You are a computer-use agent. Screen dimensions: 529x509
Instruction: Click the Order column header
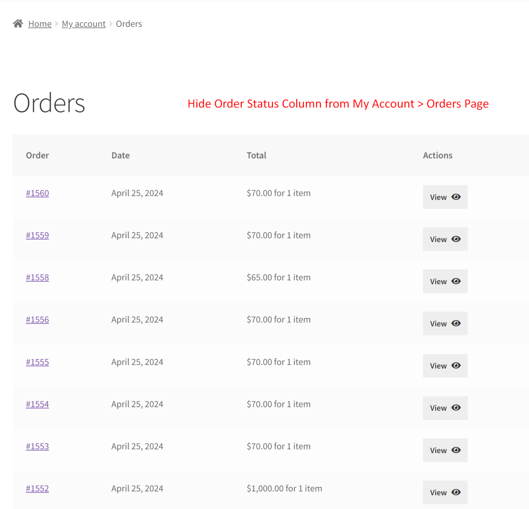[37, 155]
